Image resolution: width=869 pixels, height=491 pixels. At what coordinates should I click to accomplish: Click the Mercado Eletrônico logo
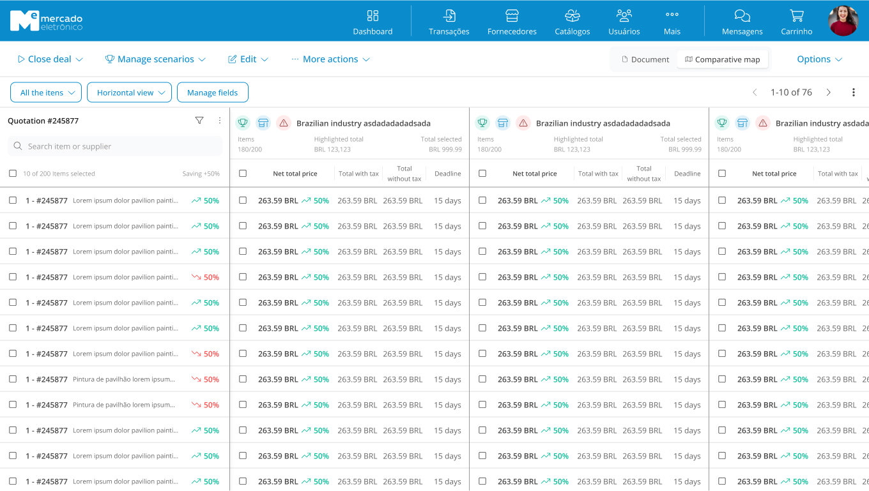[46, 21]
